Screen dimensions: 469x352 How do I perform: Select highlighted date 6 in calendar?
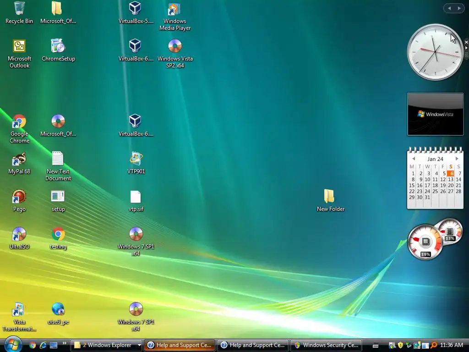tap(451, 173)
